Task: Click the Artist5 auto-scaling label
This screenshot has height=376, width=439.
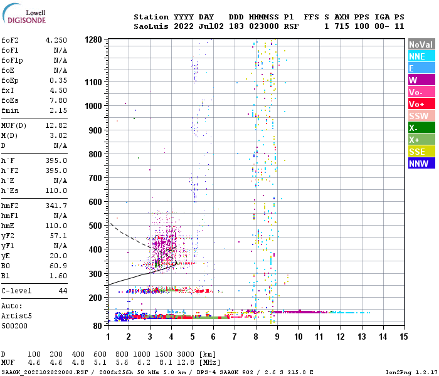Action: pyautogui.click(x=16, y=316)
